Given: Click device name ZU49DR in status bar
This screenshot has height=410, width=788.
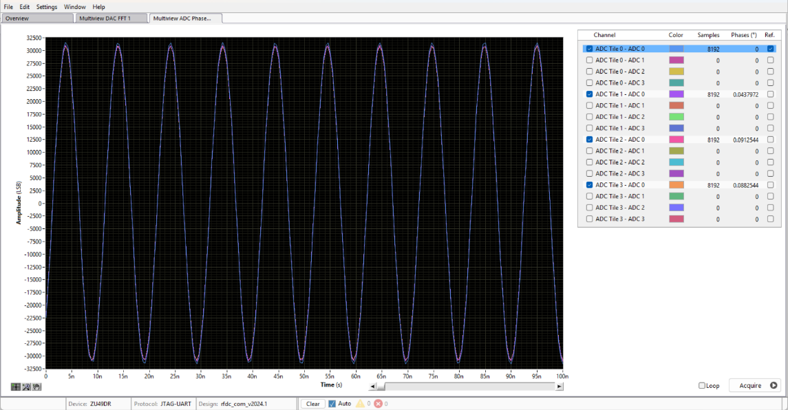Looking at the screenshot, I should [100, 404].
